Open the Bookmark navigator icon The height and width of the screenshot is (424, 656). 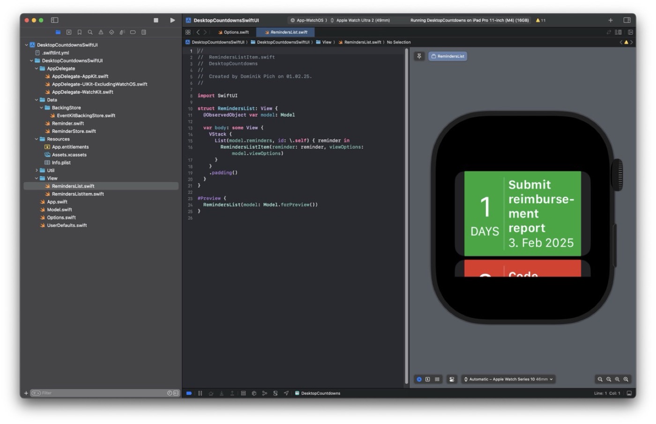pyautogui.click(x=80, y=32)
